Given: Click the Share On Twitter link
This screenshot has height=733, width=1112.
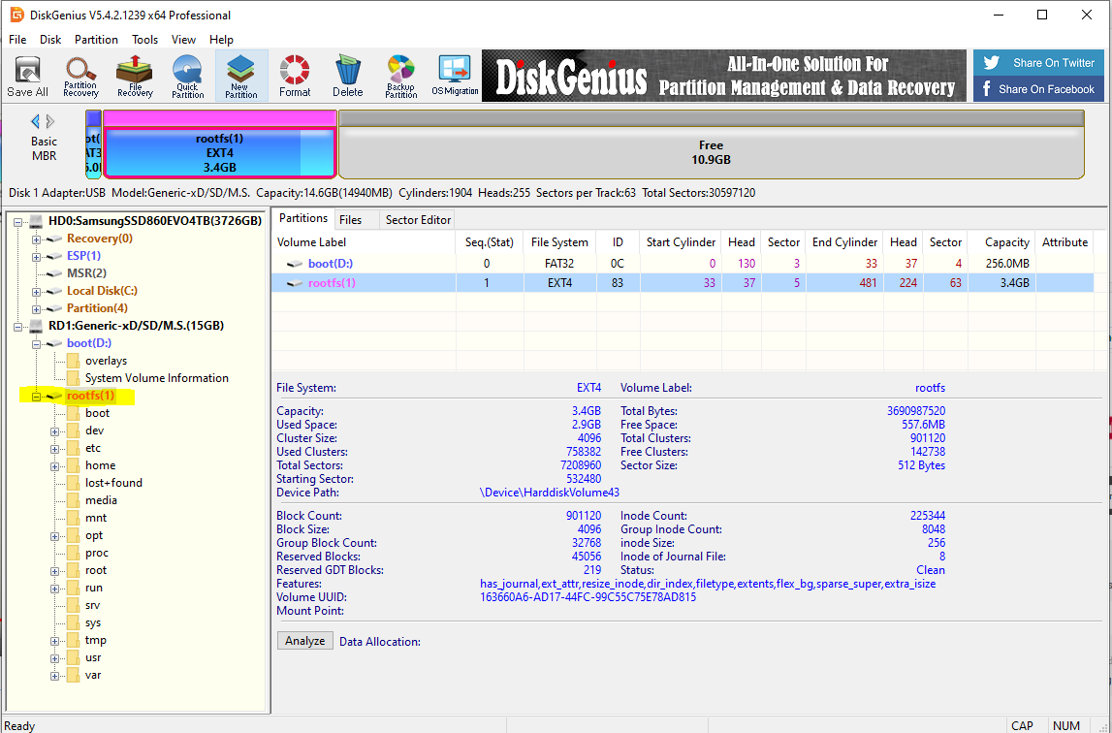Looking at the screenshot, I should (x=1038, y=63).
